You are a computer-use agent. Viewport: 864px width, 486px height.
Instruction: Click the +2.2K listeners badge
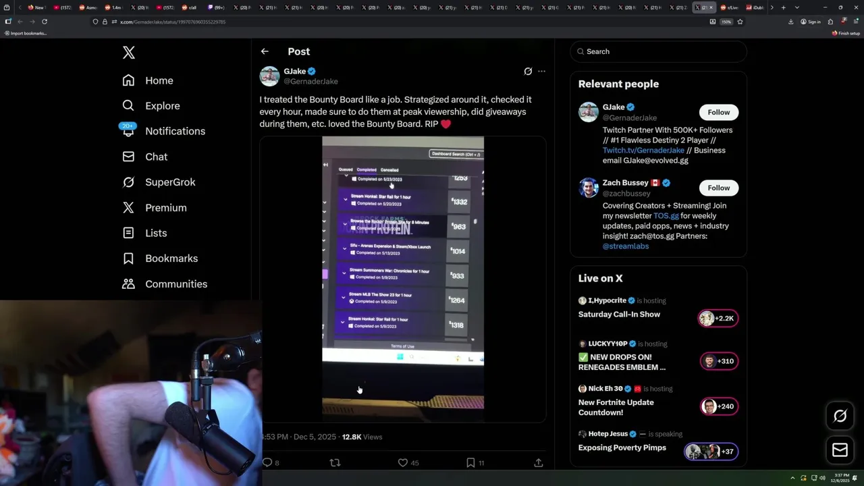click(x=718, y=319)
